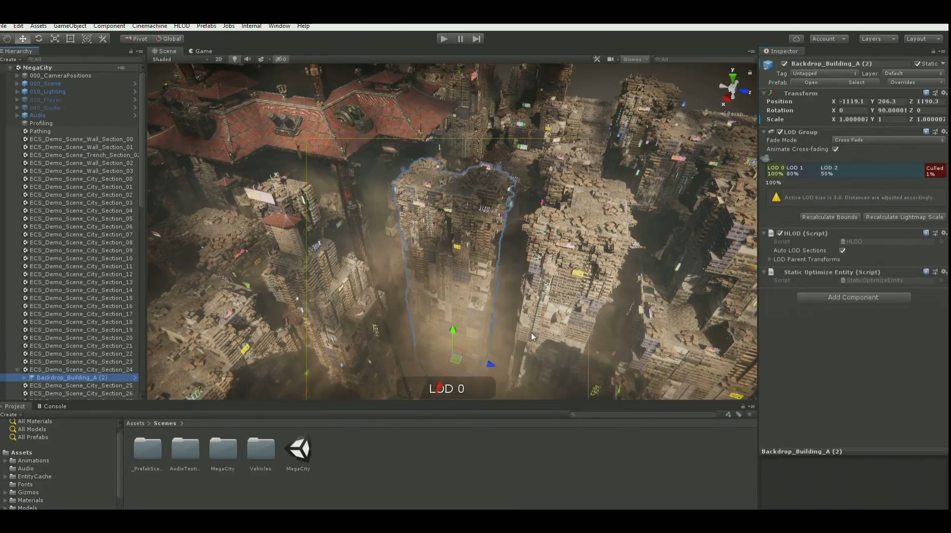The height and width of the screenshot is (533, 951).
Task: Select the Scale tool
Action: click(55, 39)
